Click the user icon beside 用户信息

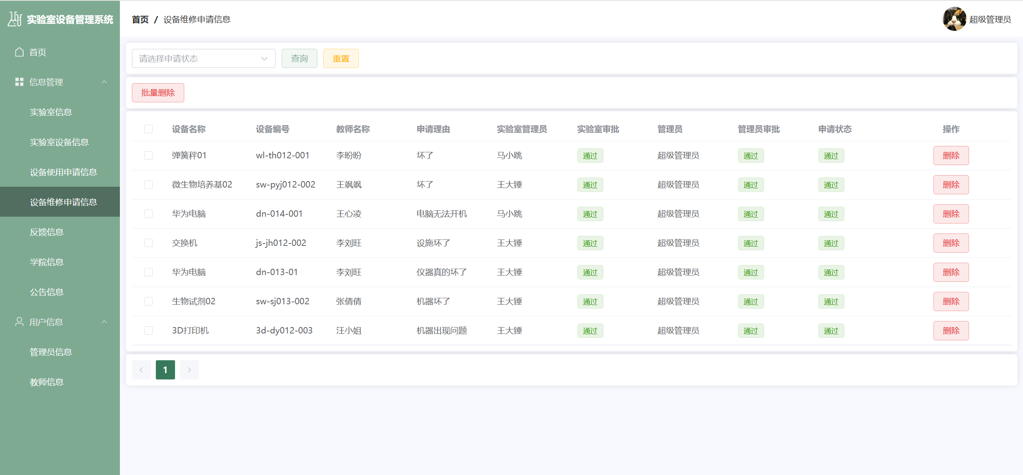click(19, 322)
